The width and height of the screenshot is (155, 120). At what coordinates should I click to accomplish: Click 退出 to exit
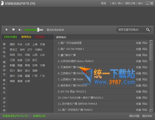click(x=140, y=3)
